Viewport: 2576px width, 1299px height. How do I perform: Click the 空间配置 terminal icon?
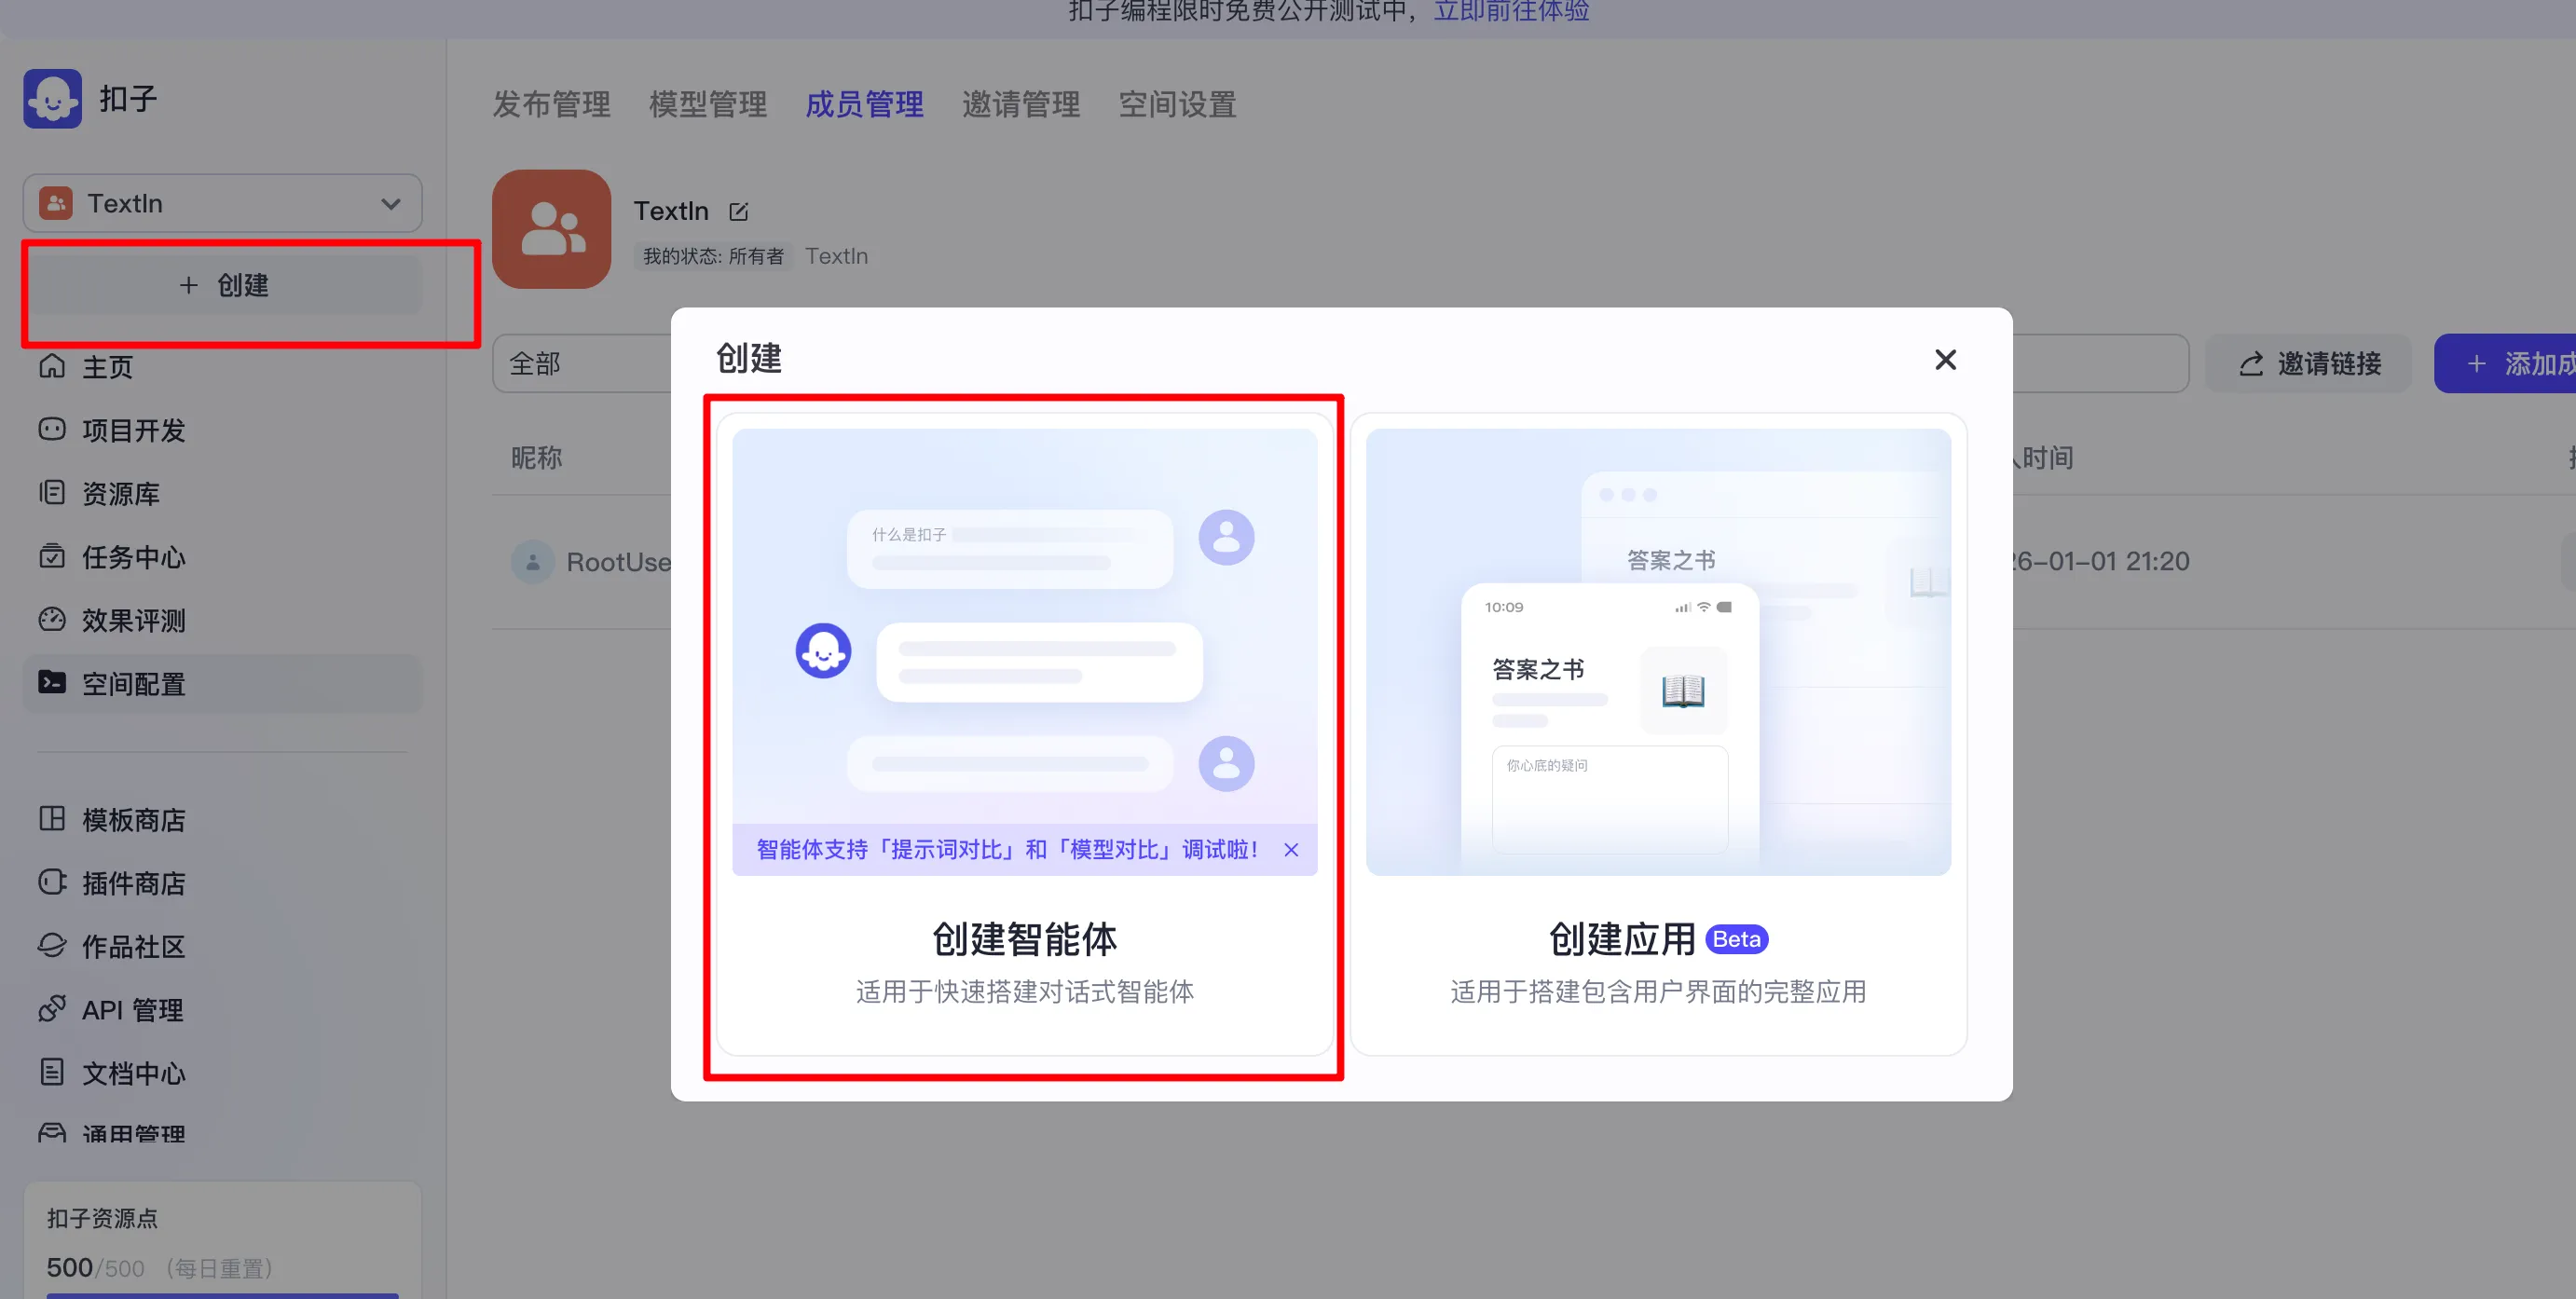pos(52,682)
